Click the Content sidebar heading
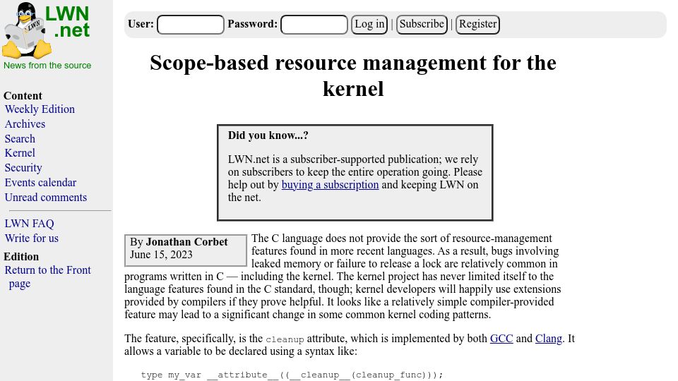Viewport: 678px width, 381px height. tap(23, 96)
